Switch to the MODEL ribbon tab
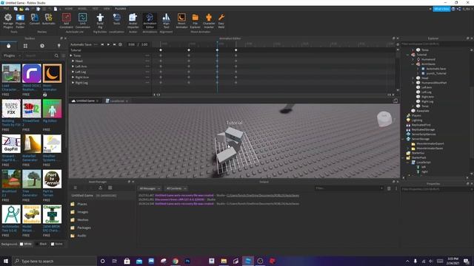This screenshot has width=474, height=266. pos(82,9)
